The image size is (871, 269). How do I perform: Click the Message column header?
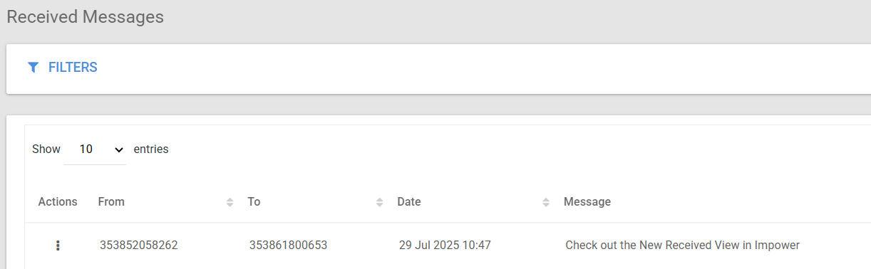(x=587, y=202)
